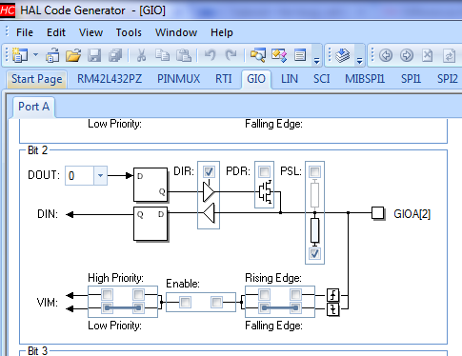Expand the Generate Code toolbar overflow arrow
This screenshot has width=462, height=356.
(359, 60)
